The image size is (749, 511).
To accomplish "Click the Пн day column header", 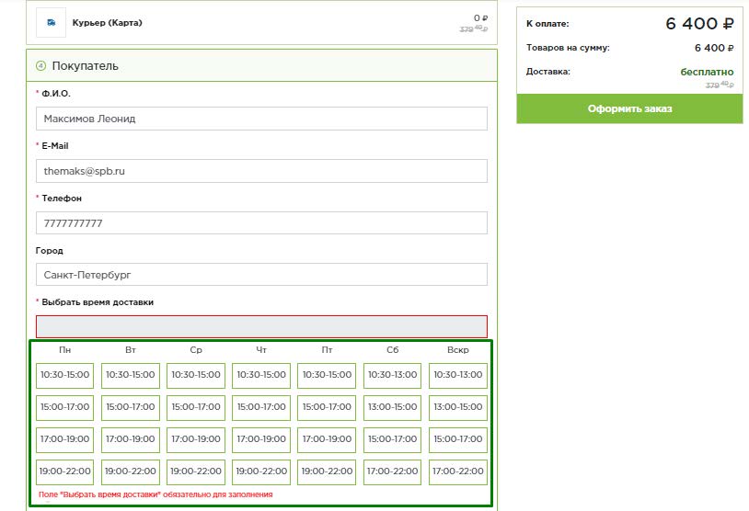I will [65, 350].
